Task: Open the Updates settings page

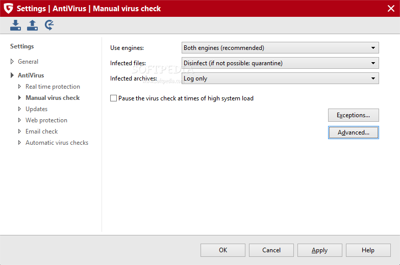Action: pos(37,109)
